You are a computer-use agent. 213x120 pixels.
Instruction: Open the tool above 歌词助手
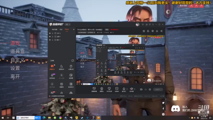pos(71,76)
